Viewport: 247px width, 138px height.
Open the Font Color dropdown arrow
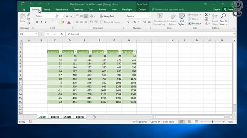click(x=72, y=22)
